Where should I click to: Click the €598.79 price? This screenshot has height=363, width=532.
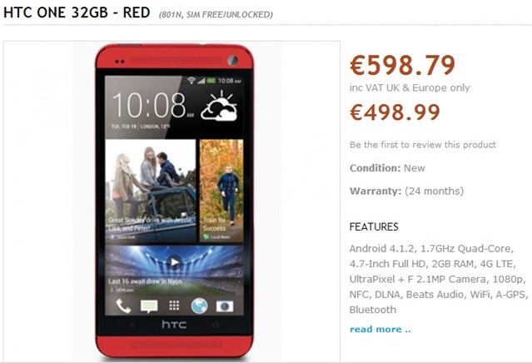coord(402,65)
